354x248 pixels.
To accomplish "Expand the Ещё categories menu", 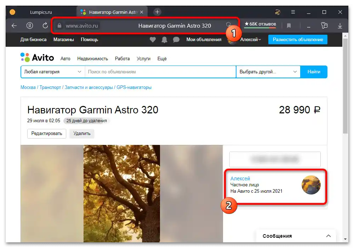I will pos(162,59).
